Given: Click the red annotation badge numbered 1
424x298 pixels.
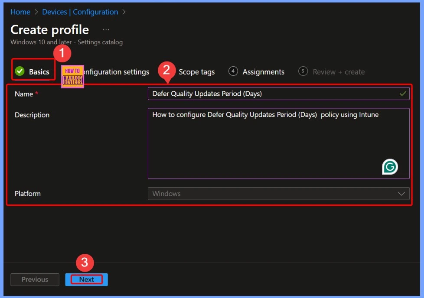Looking at the screenshot, I should click(62, 53).
